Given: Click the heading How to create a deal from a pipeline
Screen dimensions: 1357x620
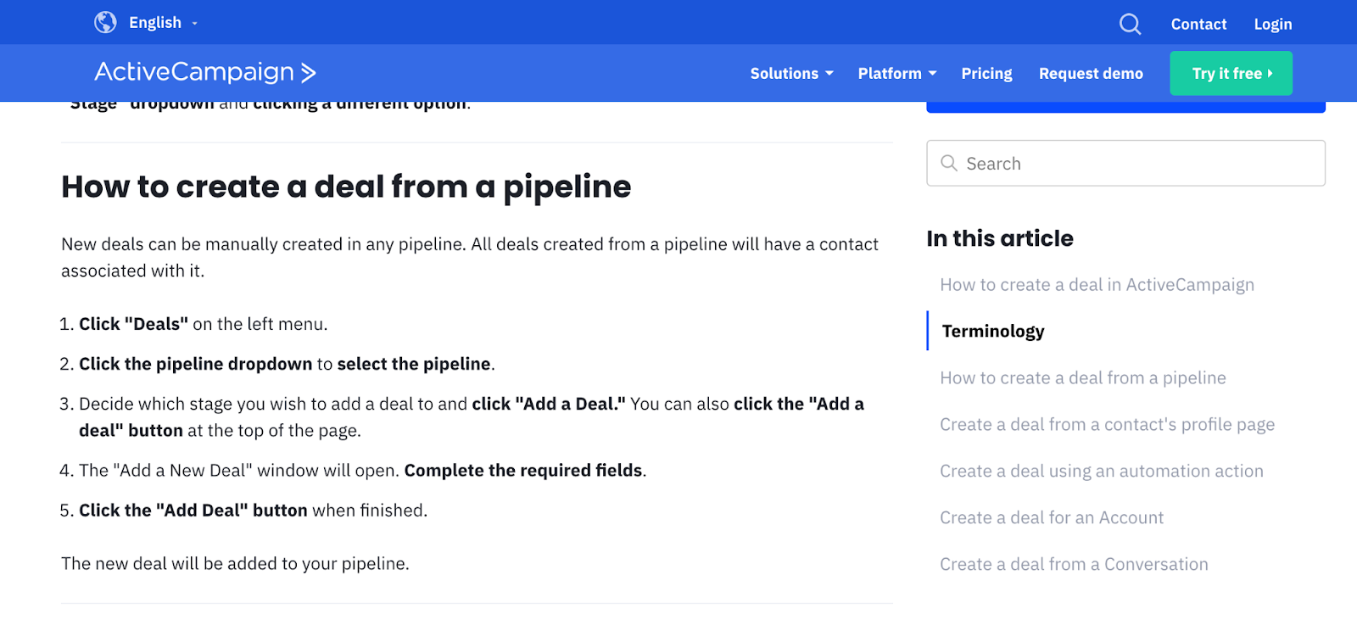Looking at the screenshot, I should [x=346, y=187].
